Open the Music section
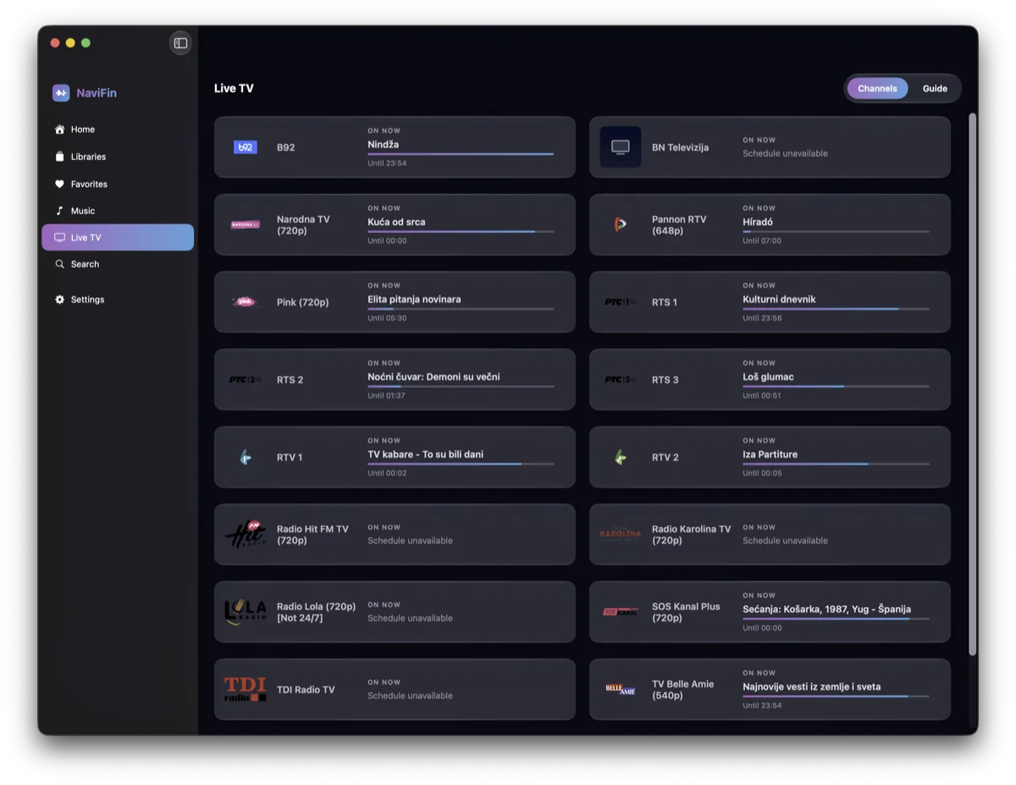The height and width of the screenshot is (785, 1016). [118, 211]
